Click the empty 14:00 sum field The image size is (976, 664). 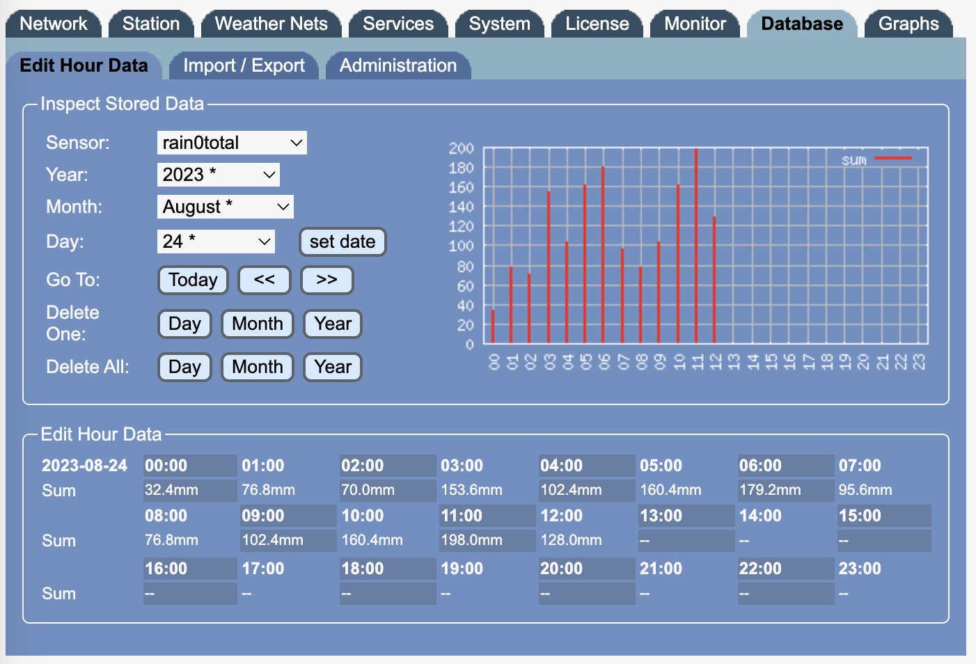[786, 540]
